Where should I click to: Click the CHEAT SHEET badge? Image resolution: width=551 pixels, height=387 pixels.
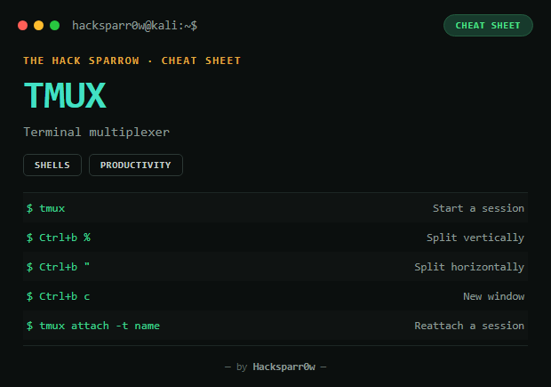(x=488, y=25)
